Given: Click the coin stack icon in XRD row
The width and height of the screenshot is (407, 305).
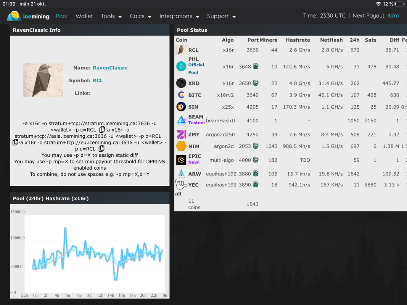Looking at the screenshot, I should coord(256,83).
